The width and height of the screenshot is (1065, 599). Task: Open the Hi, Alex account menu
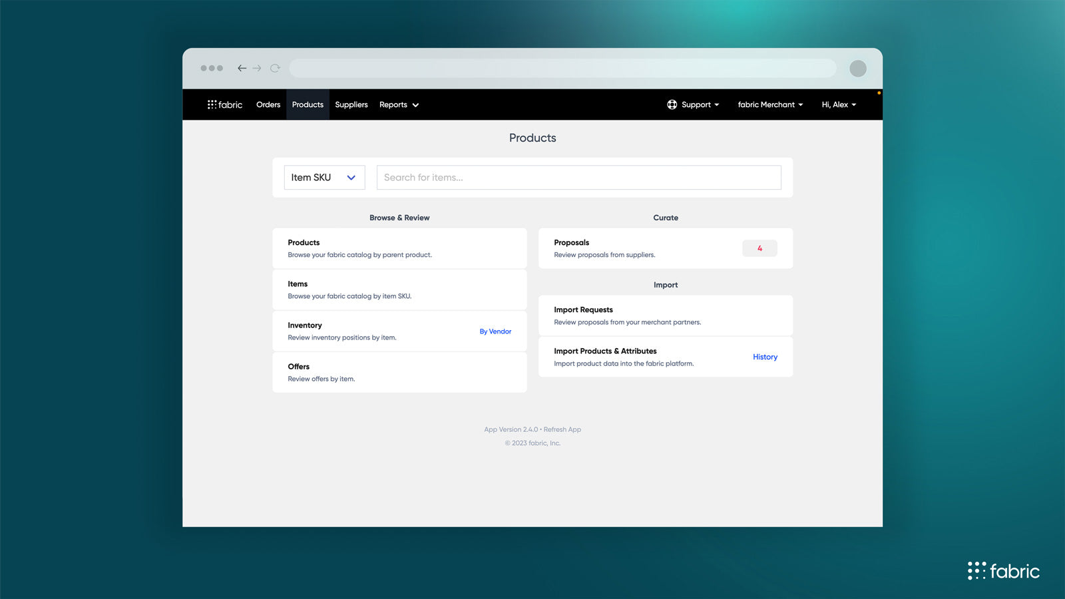[839, 104]
